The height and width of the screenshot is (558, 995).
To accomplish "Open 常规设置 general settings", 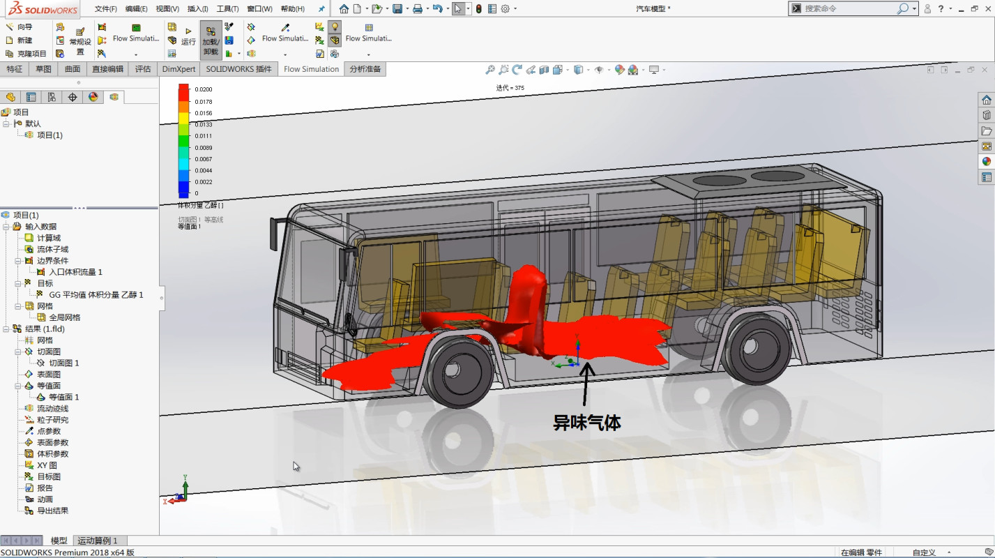I will (80, 42).
